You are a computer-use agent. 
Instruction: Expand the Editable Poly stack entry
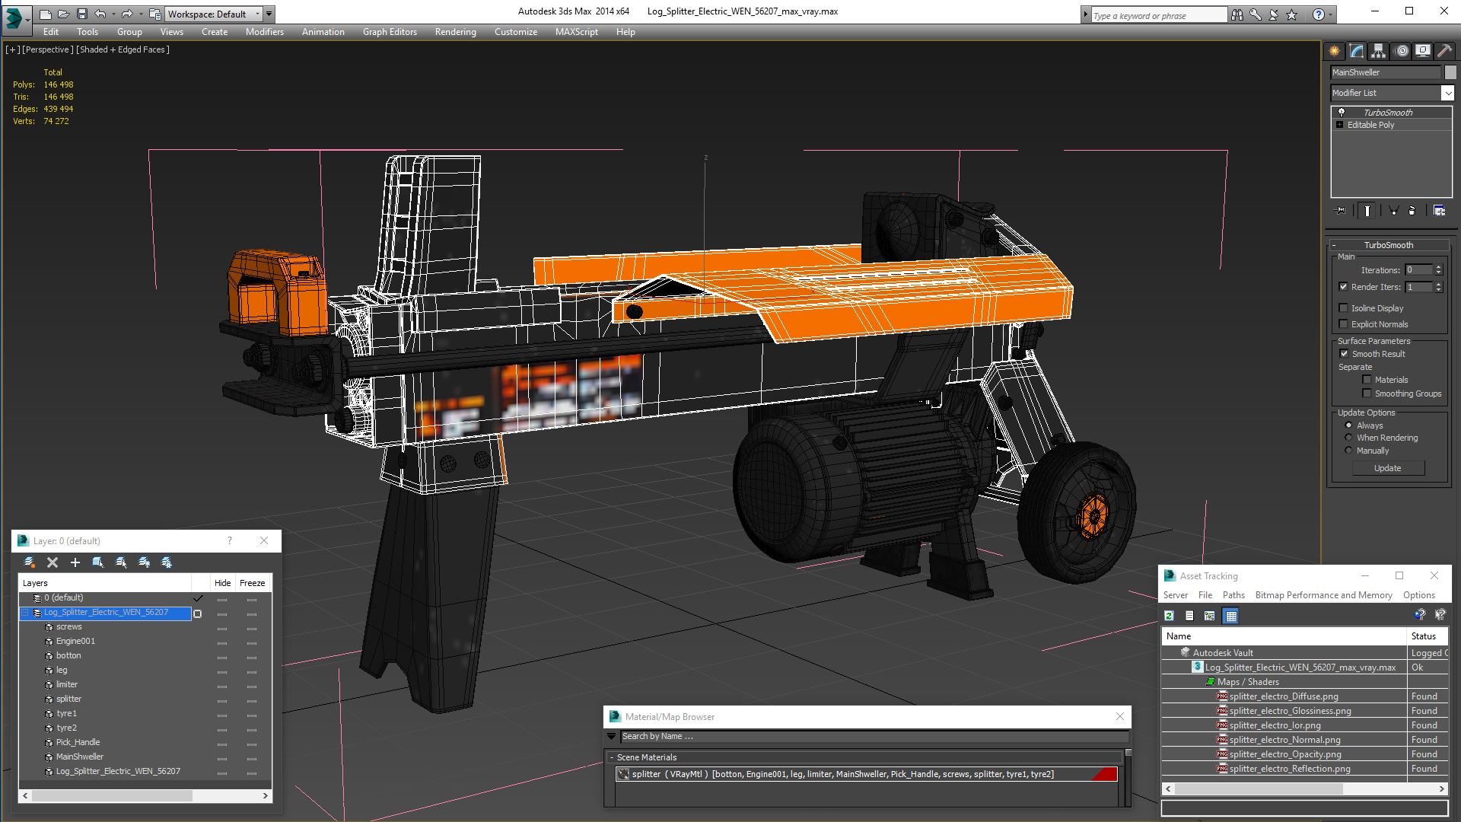coord(1339,125)
